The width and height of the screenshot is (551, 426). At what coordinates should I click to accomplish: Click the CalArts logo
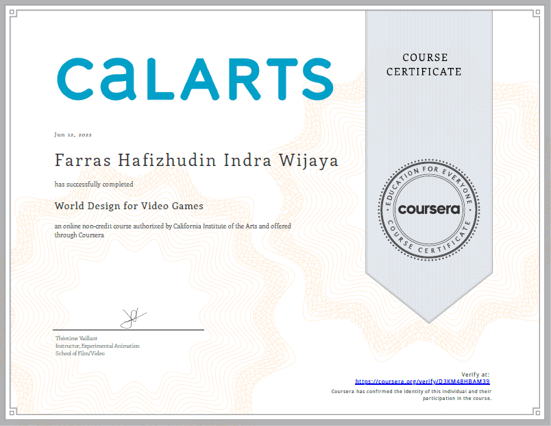point(195,79)
